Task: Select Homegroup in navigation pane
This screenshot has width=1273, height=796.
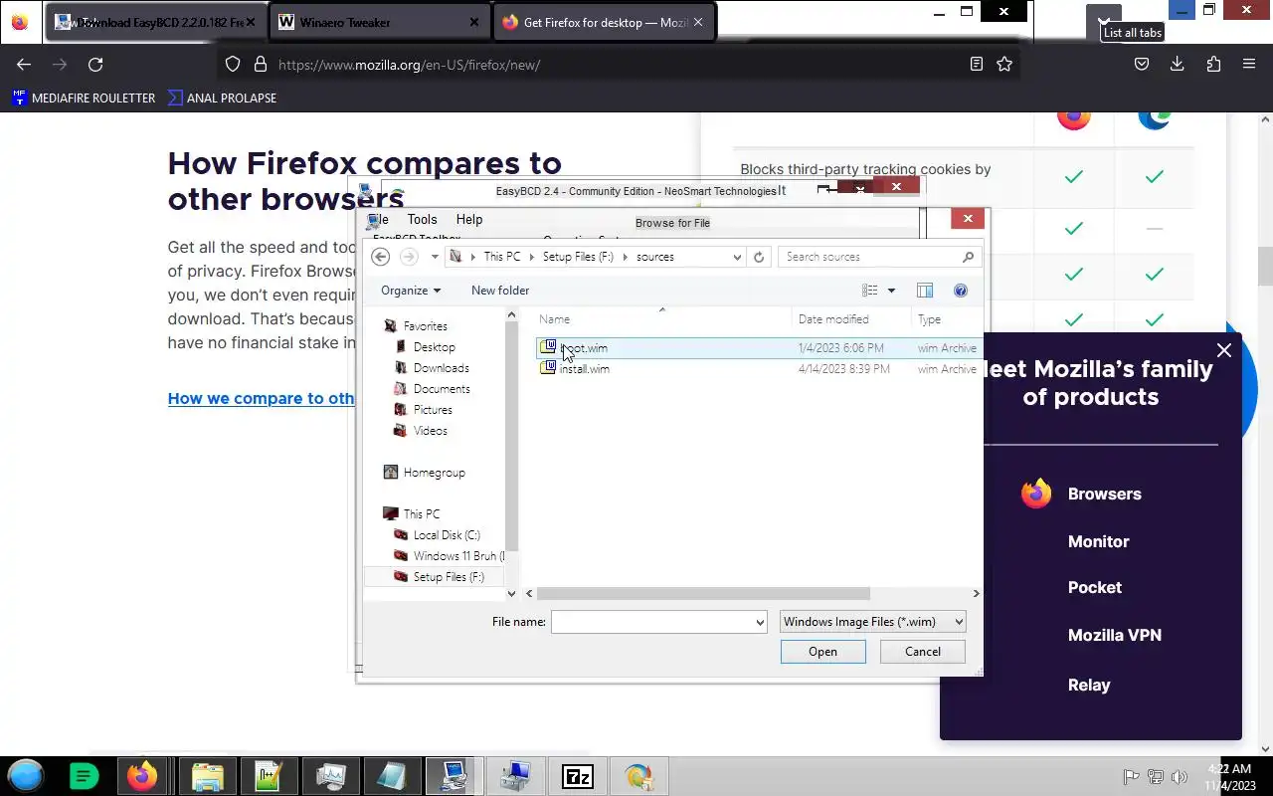Action: coord(434,473)
